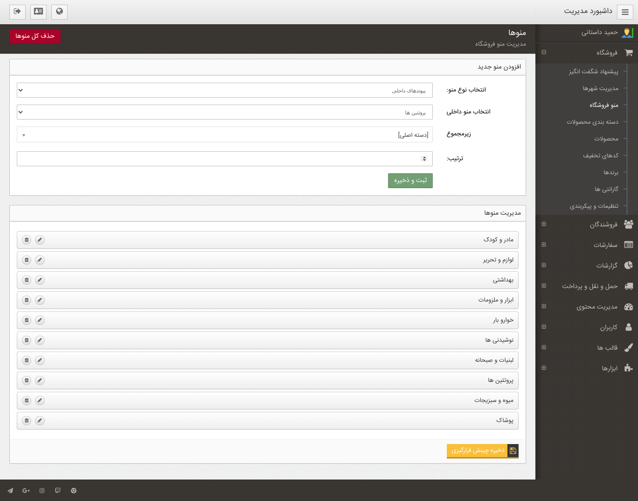Delete the بهداشتی menu via trash icon

27,280
